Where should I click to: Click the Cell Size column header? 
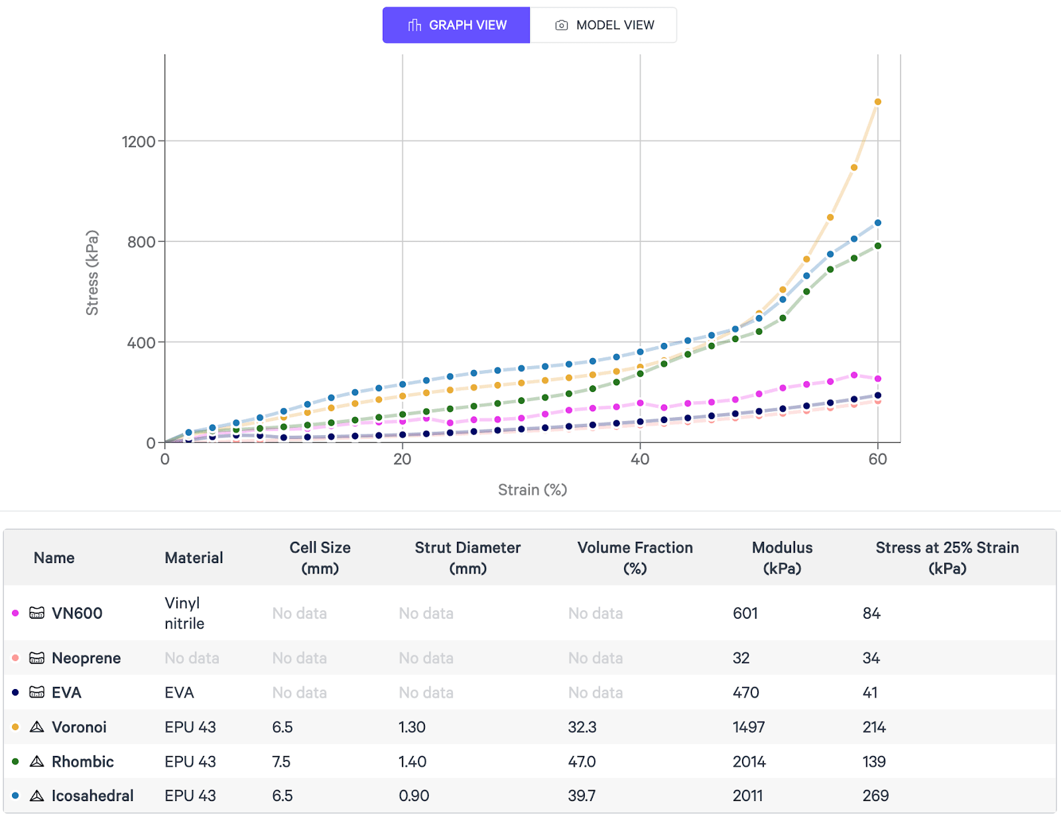(x=320, y=558)
